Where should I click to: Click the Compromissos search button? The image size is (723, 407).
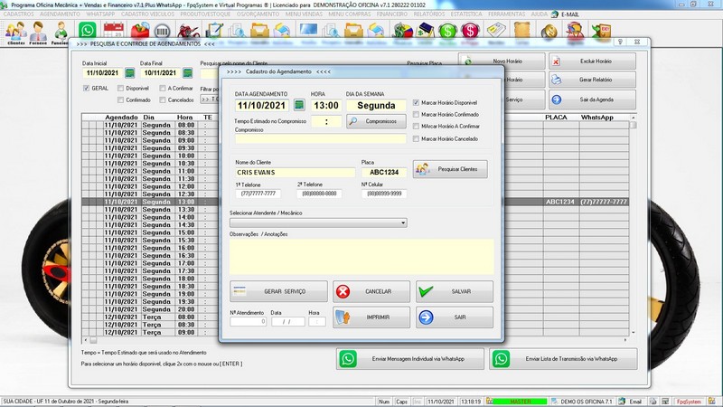(376, 121)
